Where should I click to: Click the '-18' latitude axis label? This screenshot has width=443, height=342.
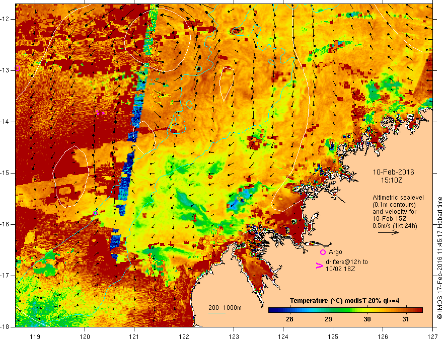click(x=5, y=327)
